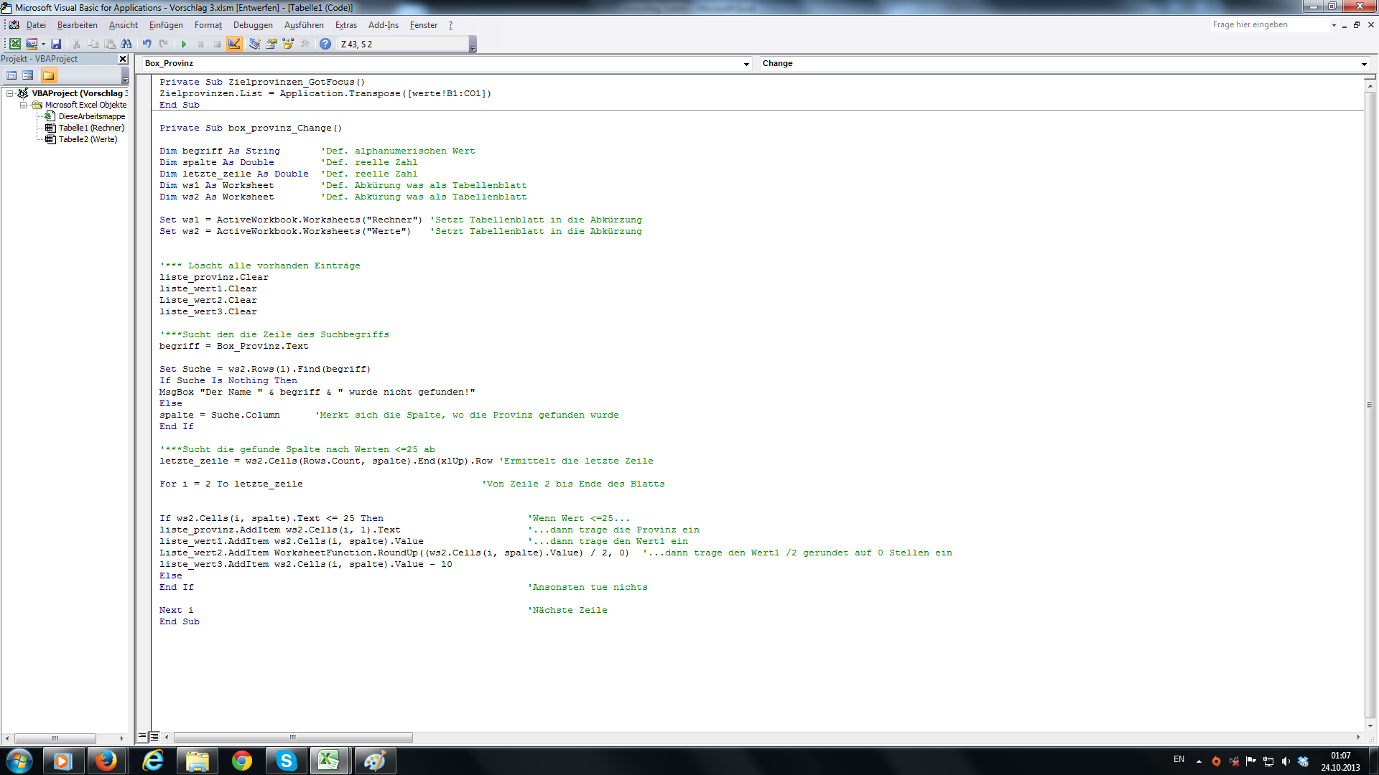This screenshot has height=775, width=1379.
Task: Open the Change procedure dropdown
Action: click(x=1364, y=64)
